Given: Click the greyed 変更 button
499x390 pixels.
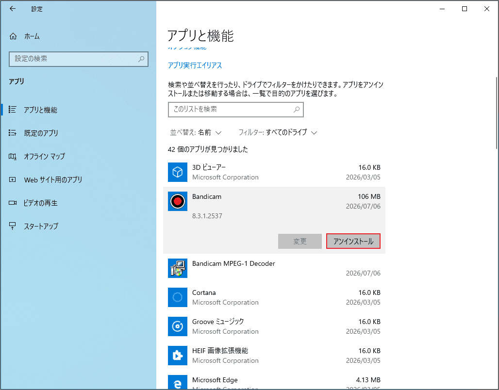Looking at the screenshot, I should pyautogui.click(x=300, y=241).
